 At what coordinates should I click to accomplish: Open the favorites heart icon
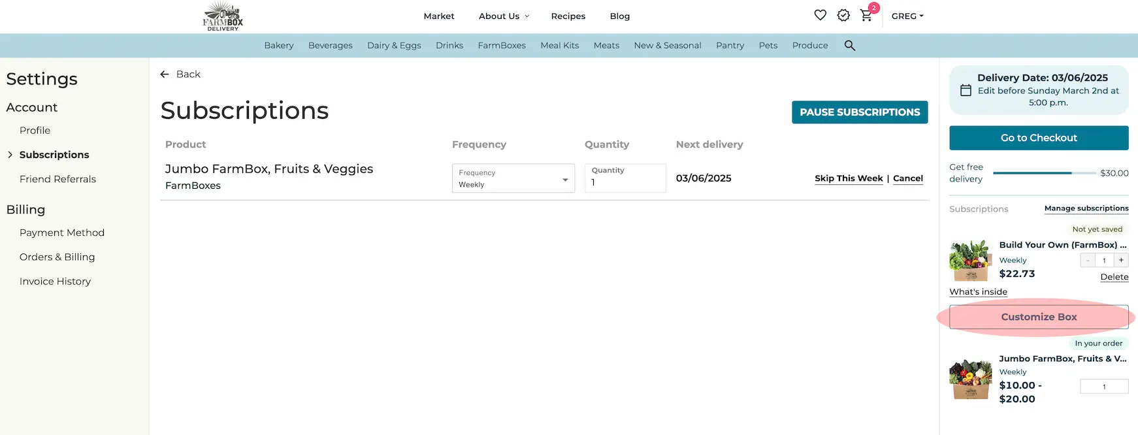pyautogui.click(x=821, y=15)
